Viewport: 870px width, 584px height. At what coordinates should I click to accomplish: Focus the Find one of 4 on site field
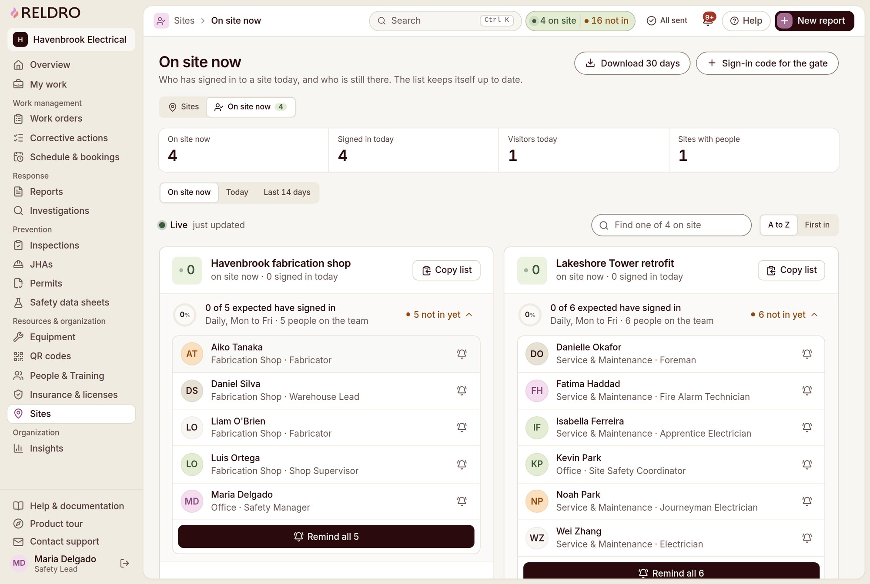671,225
